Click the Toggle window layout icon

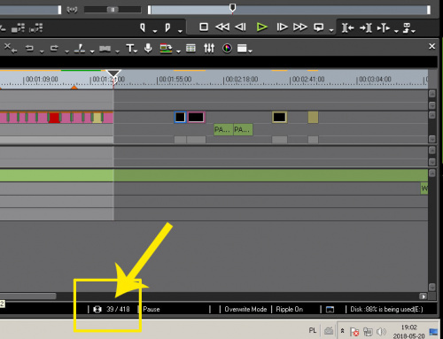[x=243, y=48]
